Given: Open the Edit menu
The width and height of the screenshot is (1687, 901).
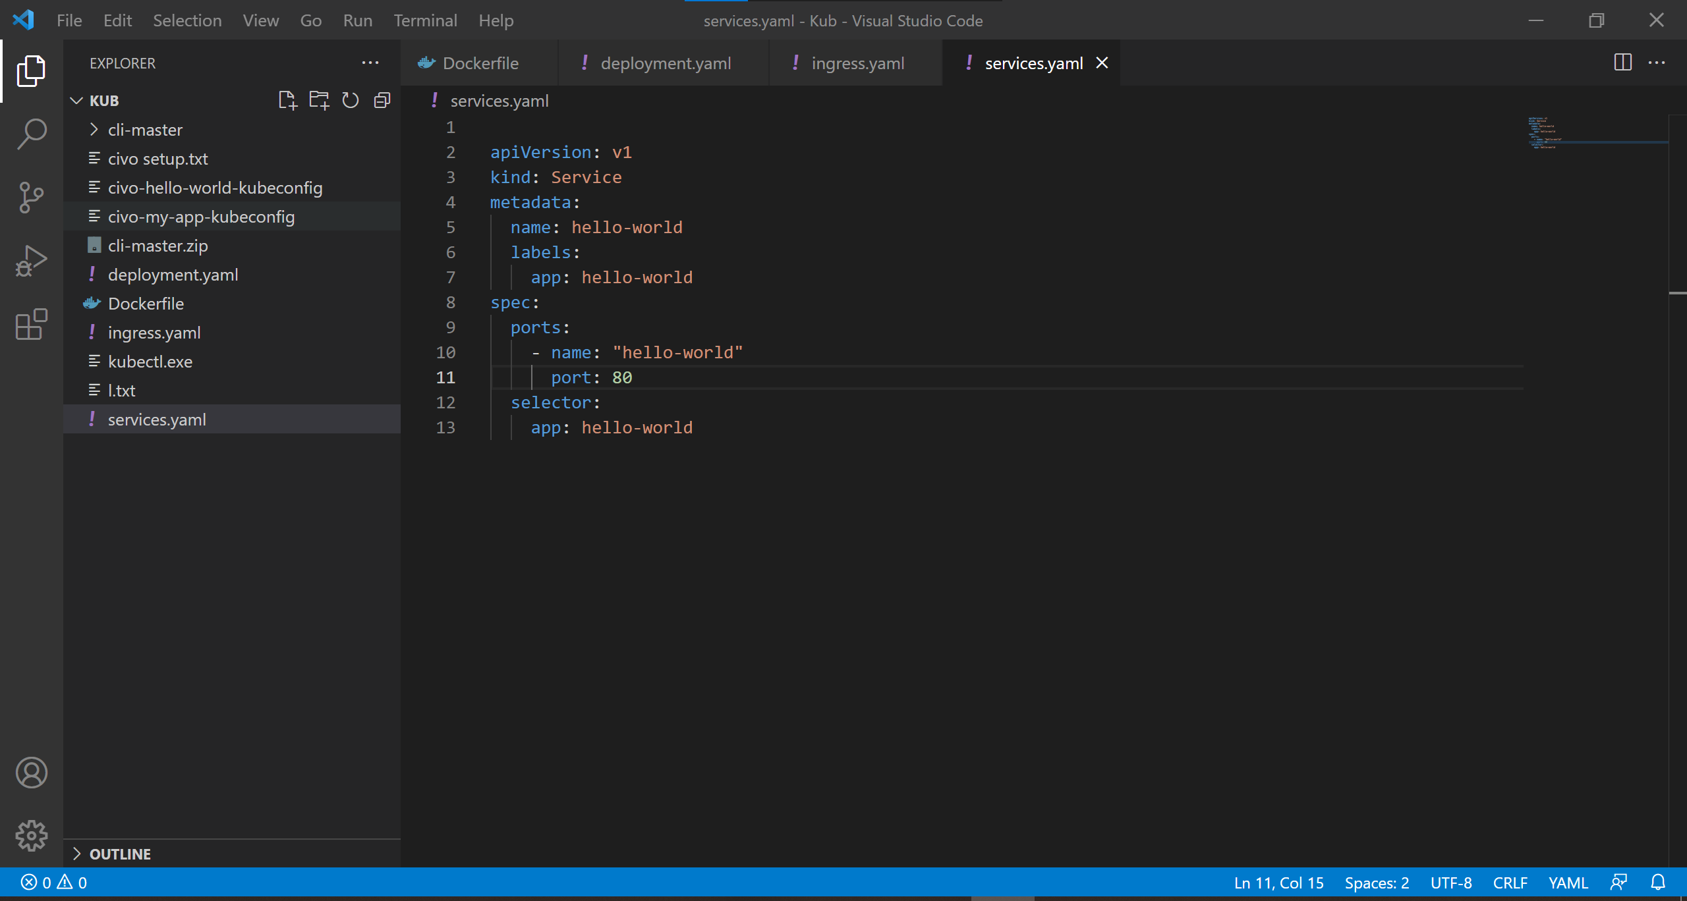Looking at the screenshot, I should [117, 20].
